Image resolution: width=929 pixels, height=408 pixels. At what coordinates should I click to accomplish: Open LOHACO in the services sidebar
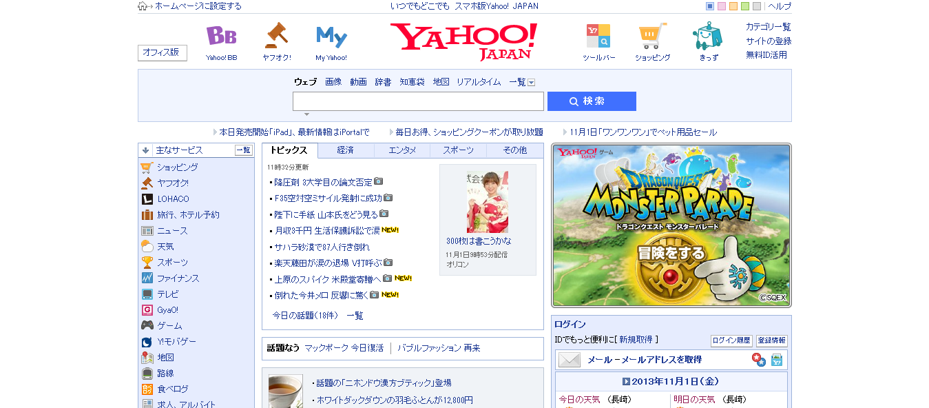[x=173, y=198]
